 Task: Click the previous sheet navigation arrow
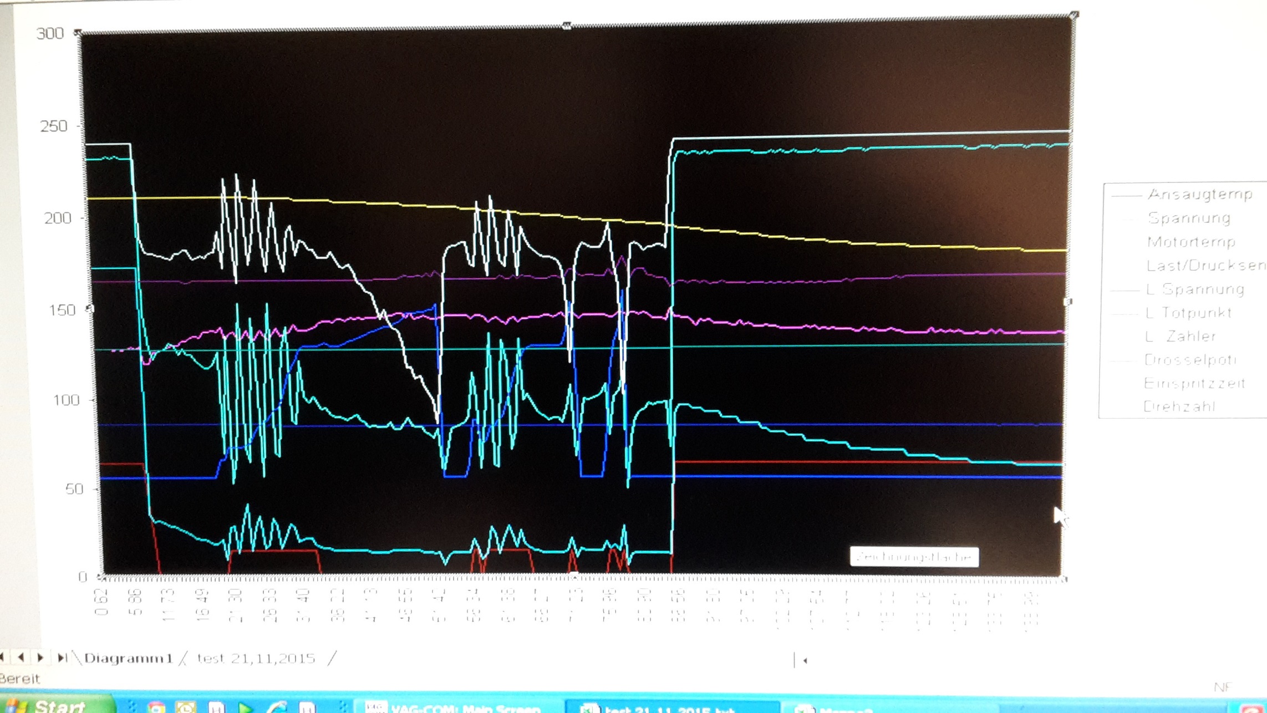pyautogui.click(x=21, y=658)
